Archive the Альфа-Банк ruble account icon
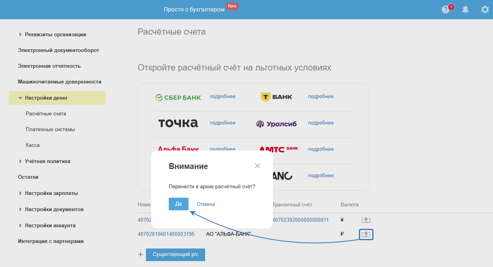 click(366, 235)
